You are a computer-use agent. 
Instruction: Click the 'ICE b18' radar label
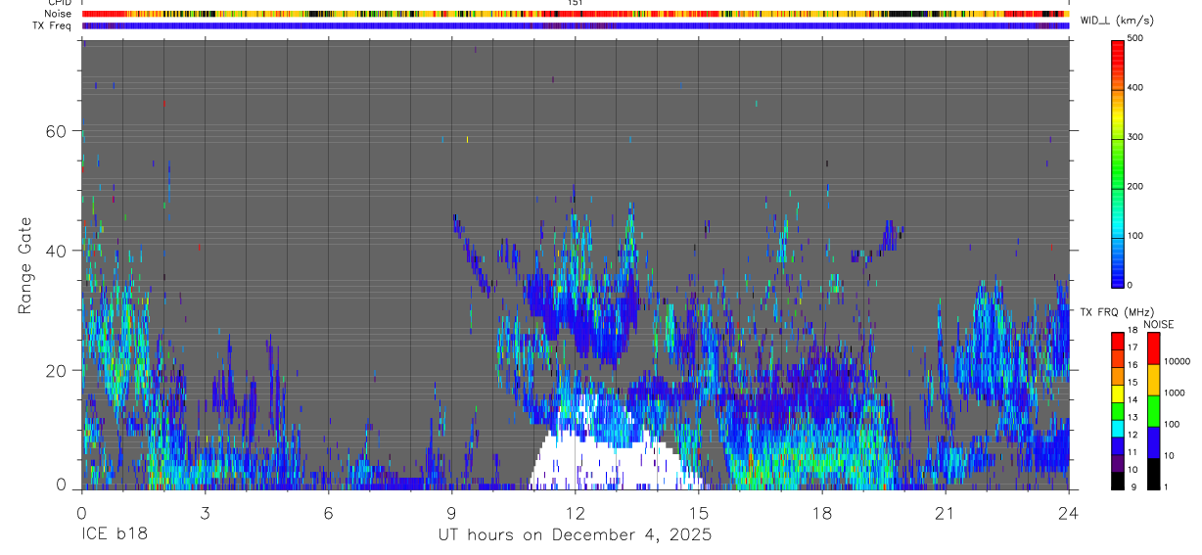click(x=114, y=535)
